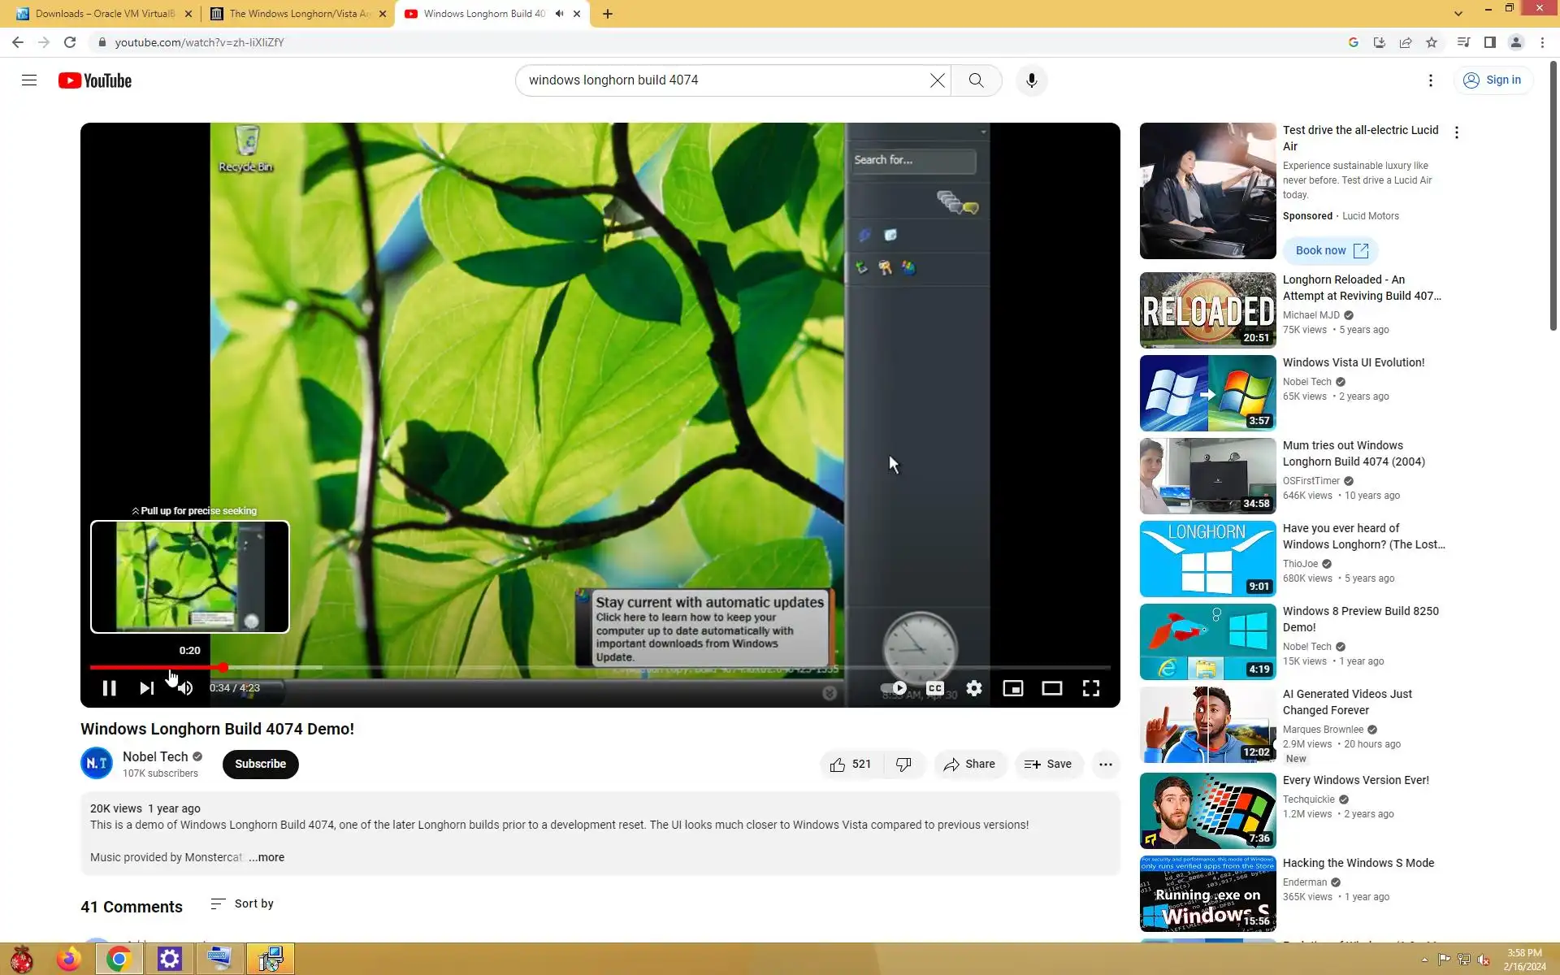Image resolution: width=1560 pixels, height=975 pixels.
Task: Search with your voice microphone
Action: click(1031, 80)
